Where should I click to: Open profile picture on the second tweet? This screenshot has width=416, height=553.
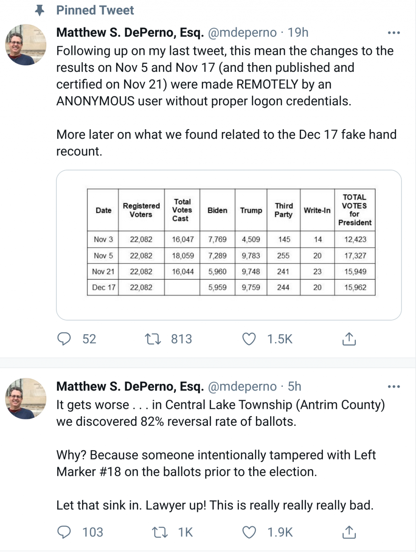coord(25,399)
